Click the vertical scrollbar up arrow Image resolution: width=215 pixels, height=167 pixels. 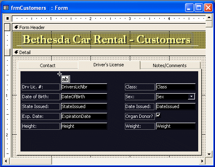tap(209, 18)
